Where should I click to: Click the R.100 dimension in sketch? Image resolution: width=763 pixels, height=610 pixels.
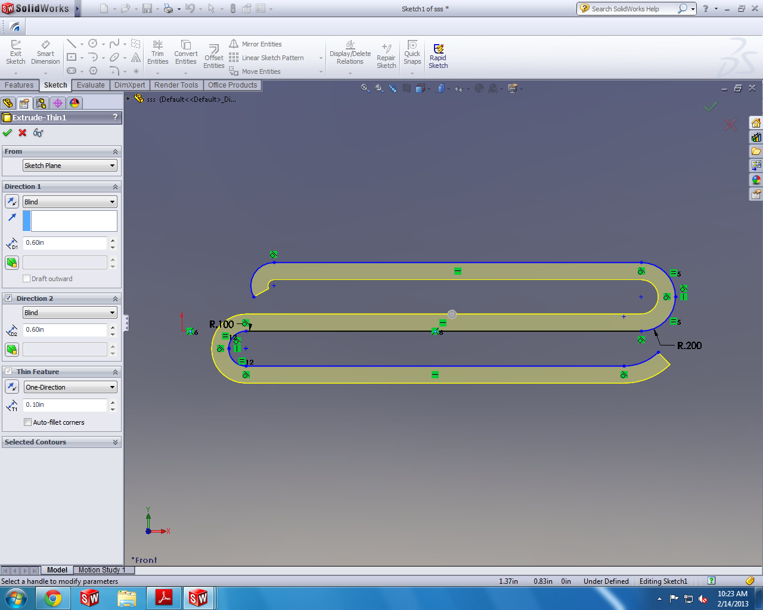222,325
